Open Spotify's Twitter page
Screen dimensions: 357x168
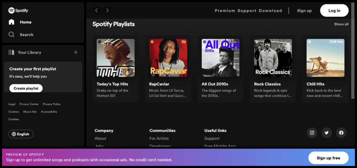pos(327,133)
